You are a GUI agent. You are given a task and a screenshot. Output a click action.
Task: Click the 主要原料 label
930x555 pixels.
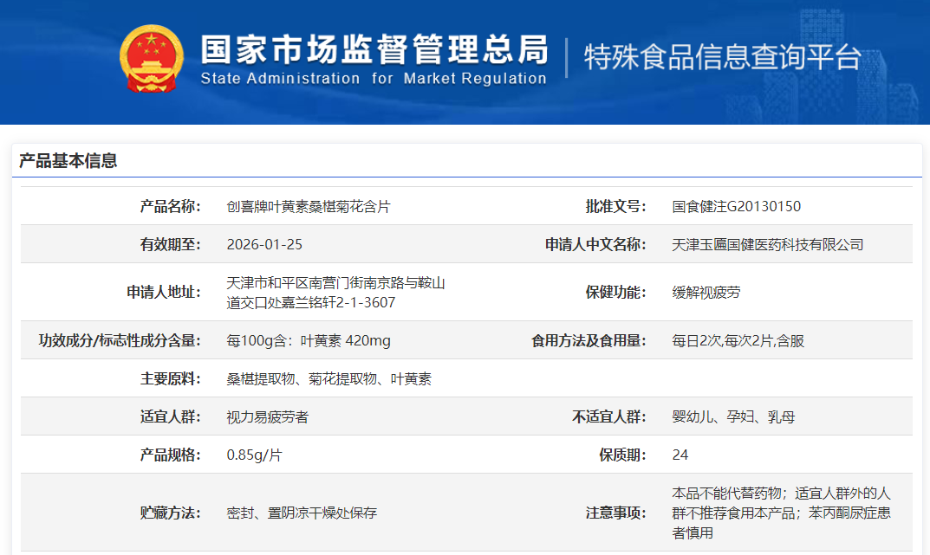pos(170,378)
